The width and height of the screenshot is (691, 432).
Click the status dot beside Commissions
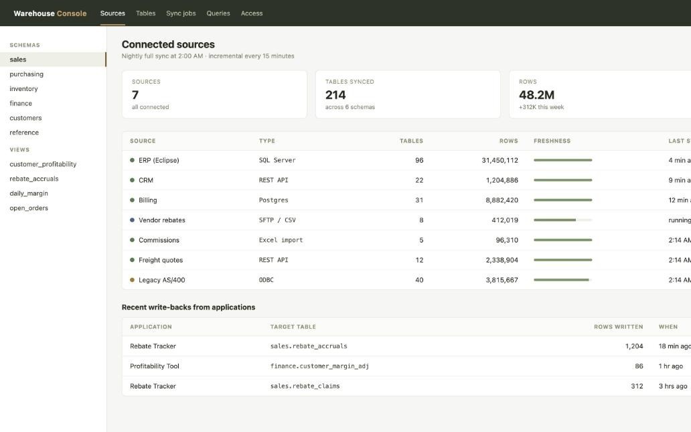click(x=132, y=240)
